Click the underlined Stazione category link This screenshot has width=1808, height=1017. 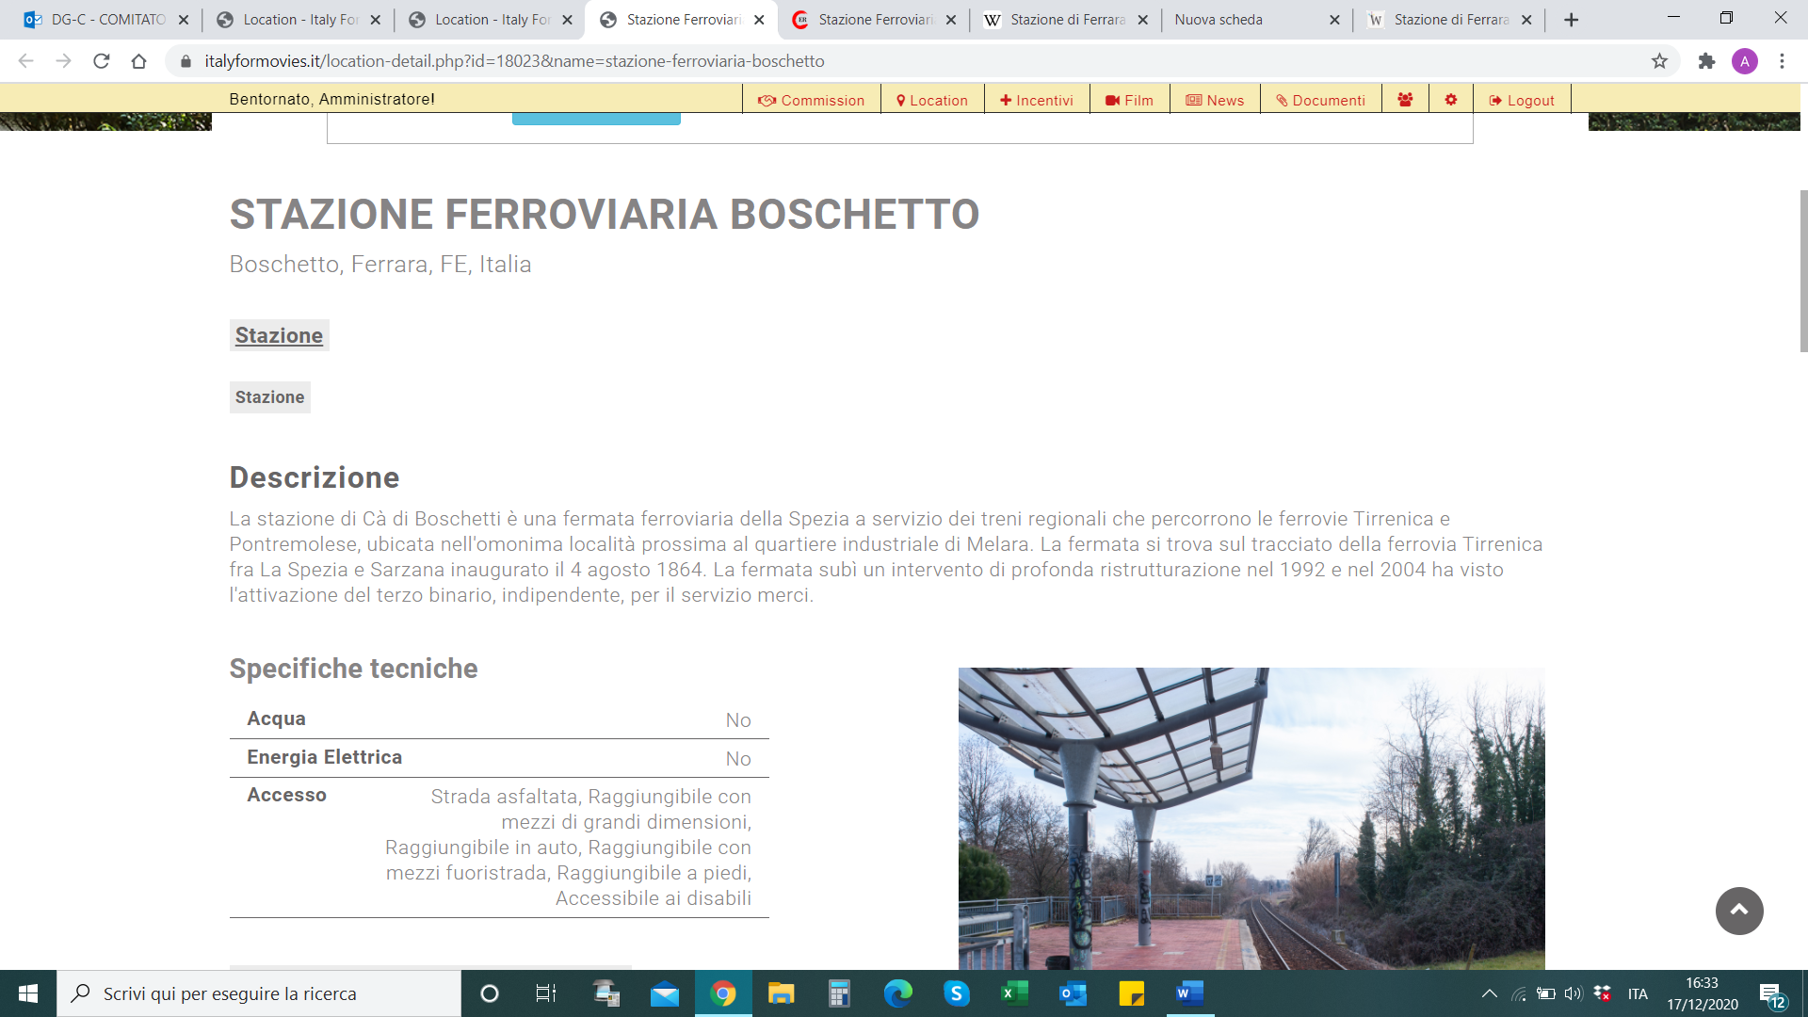pyautogui.click(x=279, y=335)
